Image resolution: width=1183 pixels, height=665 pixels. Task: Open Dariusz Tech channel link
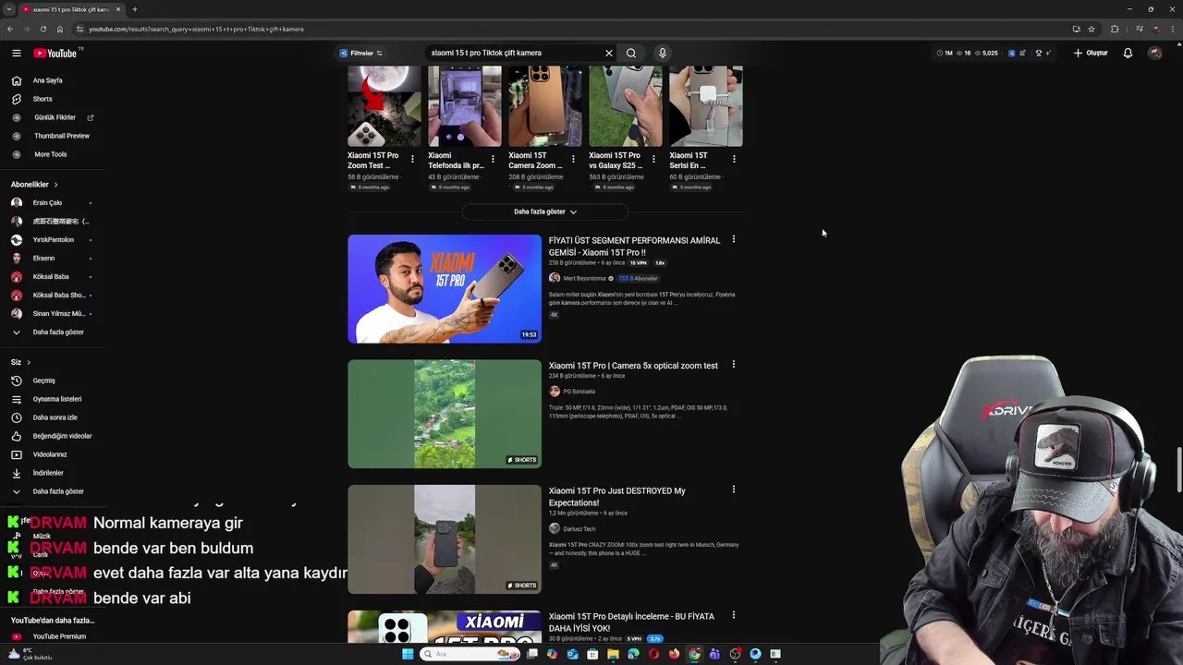coord(579,529)
